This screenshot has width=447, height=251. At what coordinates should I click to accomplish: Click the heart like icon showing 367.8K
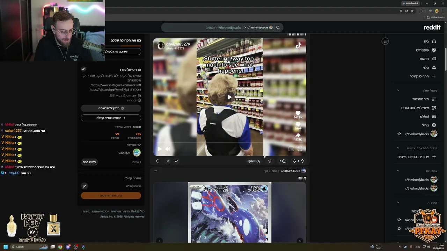click(298, 113)
